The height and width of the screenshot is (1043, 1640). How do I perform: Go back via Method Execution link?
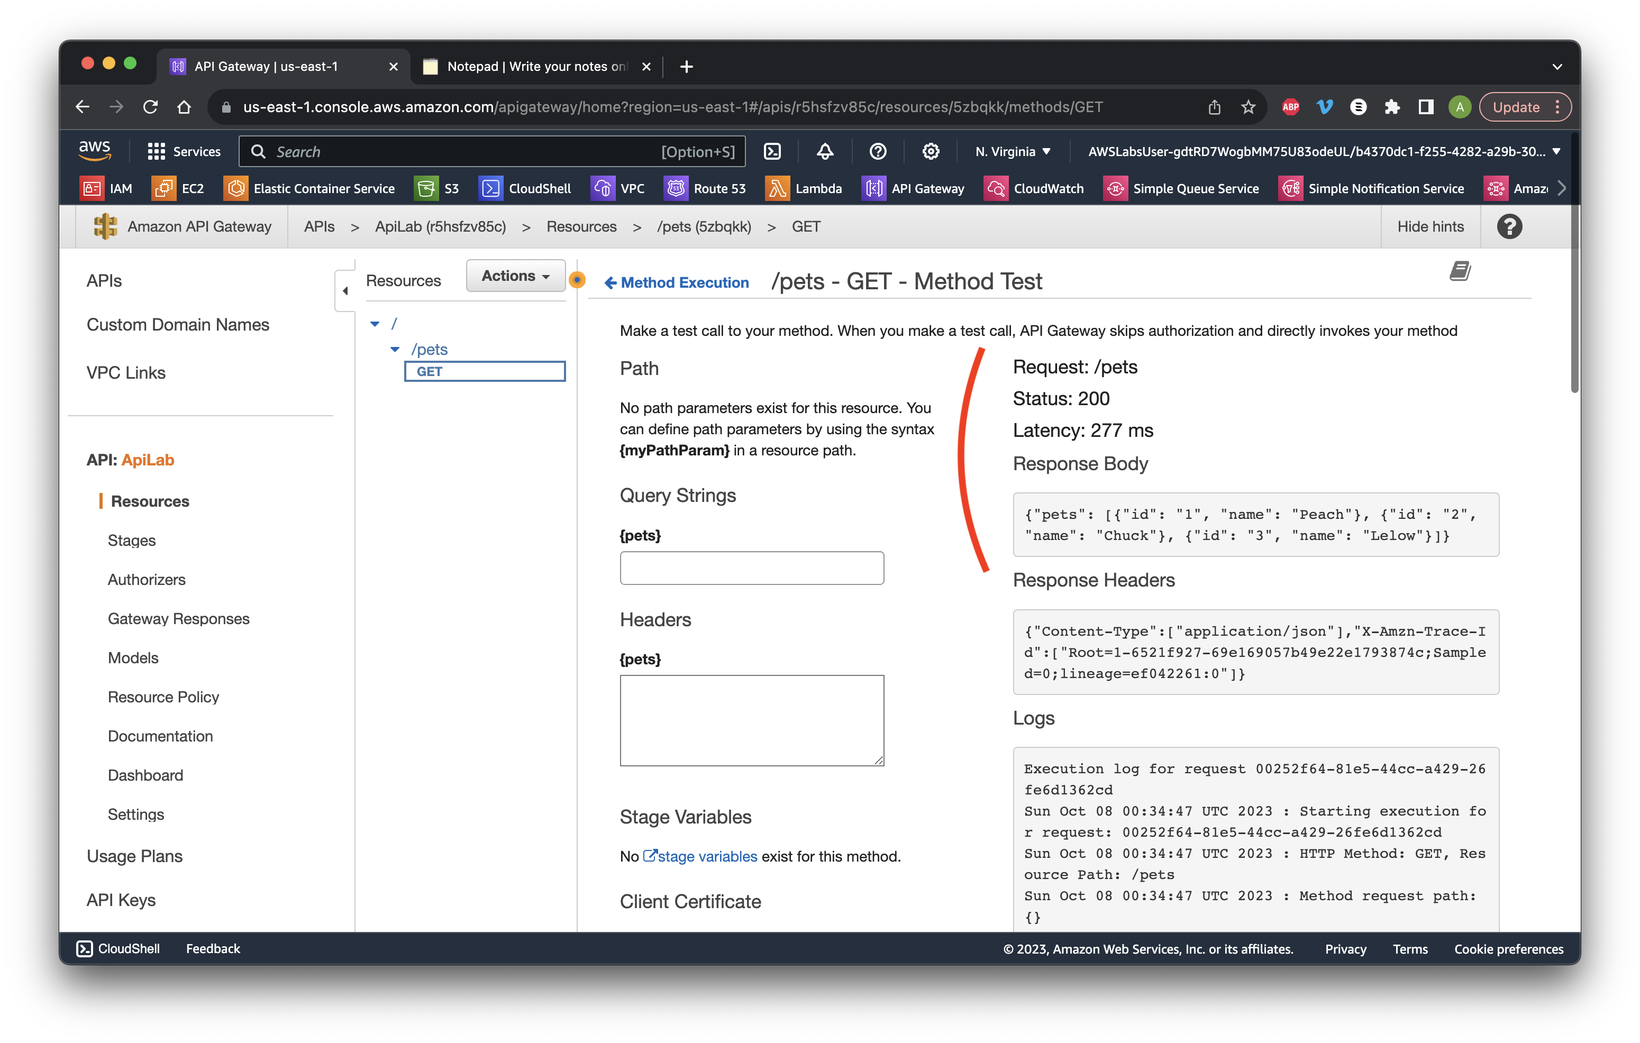[x=676, y=282]
